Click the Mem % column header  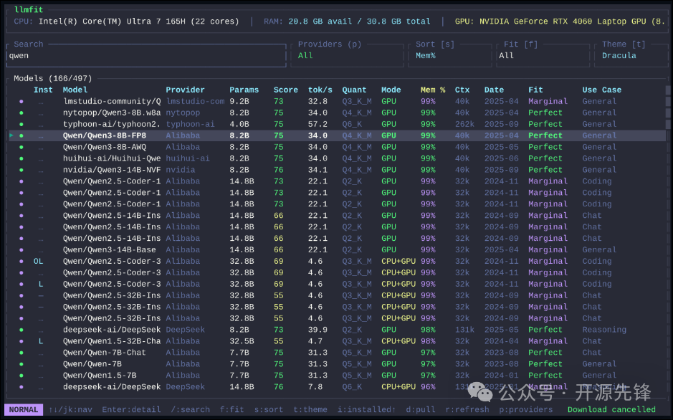pos(433,90)
